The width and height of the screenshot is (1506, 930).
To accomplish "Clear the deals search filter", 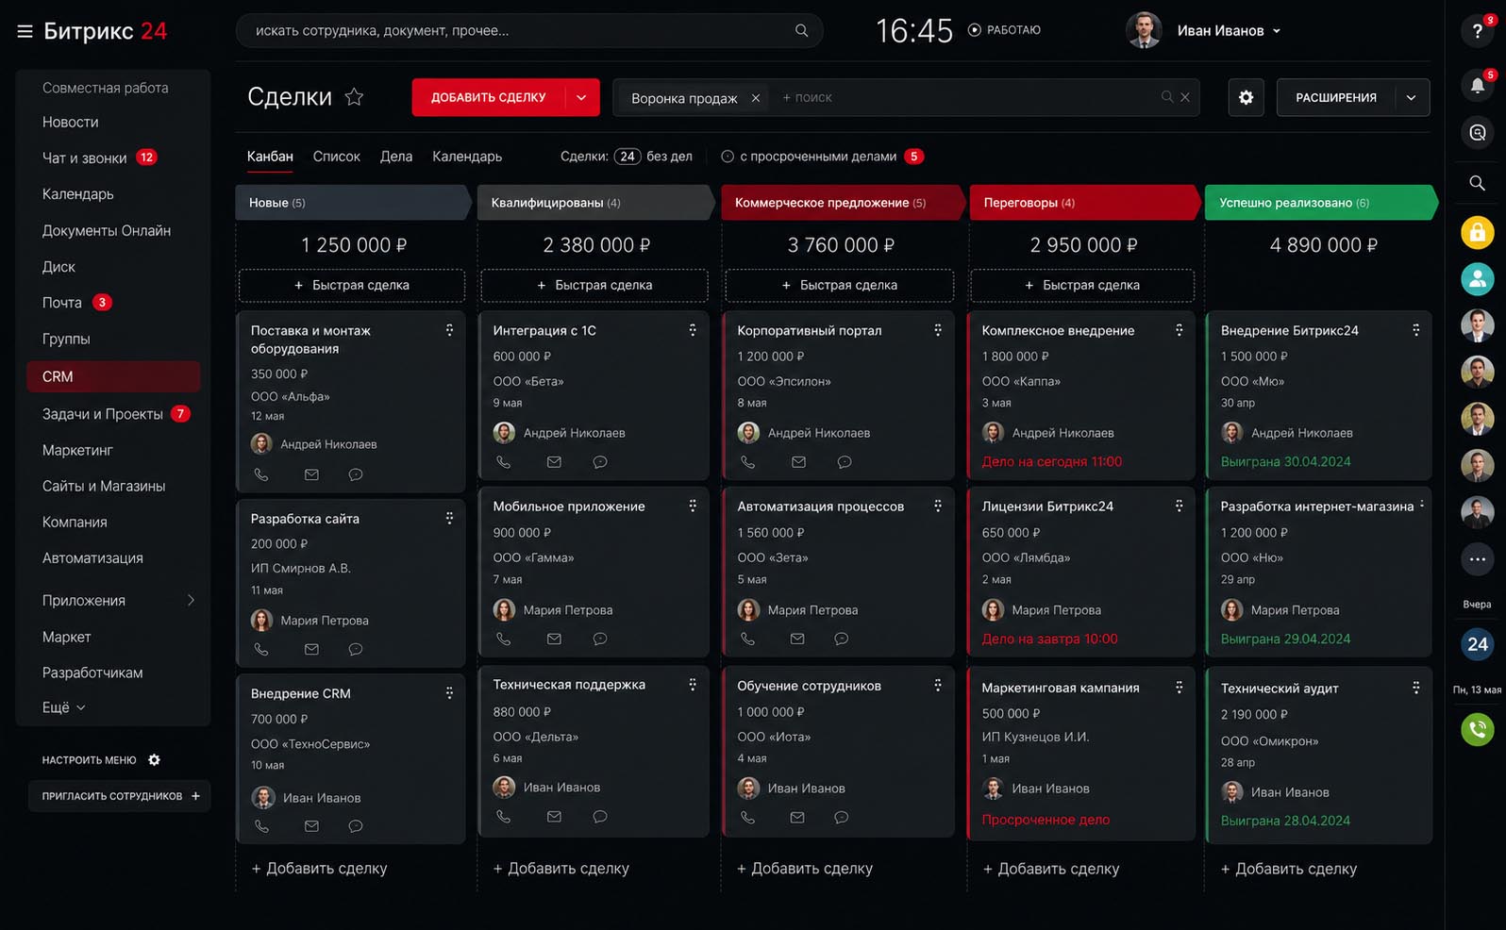I will pyautogui.click(x=1185, y=97).
